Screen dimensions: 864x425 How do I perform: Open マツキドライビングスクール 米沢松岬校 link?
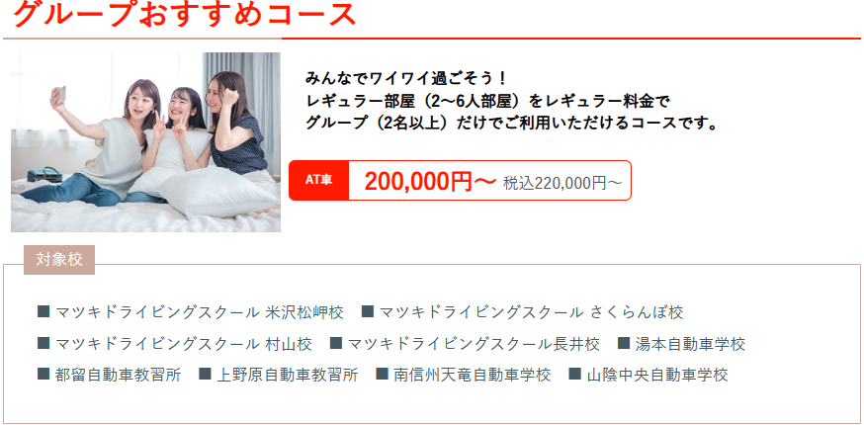200,312
